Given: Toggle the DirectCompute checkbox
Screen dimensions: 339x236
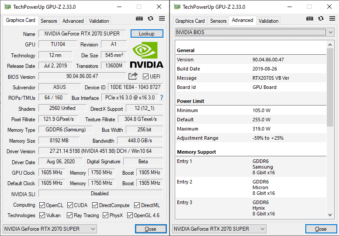Looking at the screenshot, I should 95,205.
